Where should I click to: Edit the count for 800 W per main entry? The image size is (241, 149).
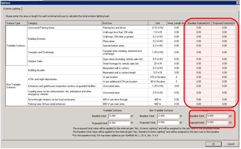176,104
